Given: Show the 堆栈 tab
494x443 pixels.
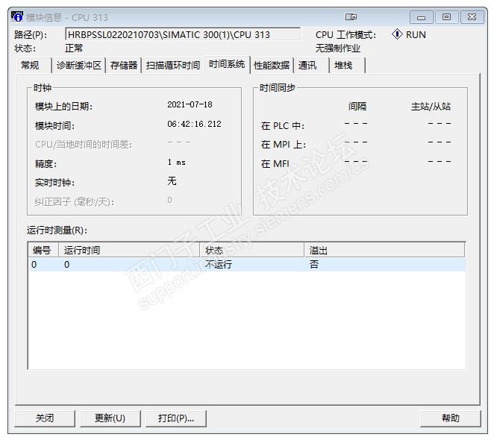Looking at the screenshot, I should coord(348,65).
